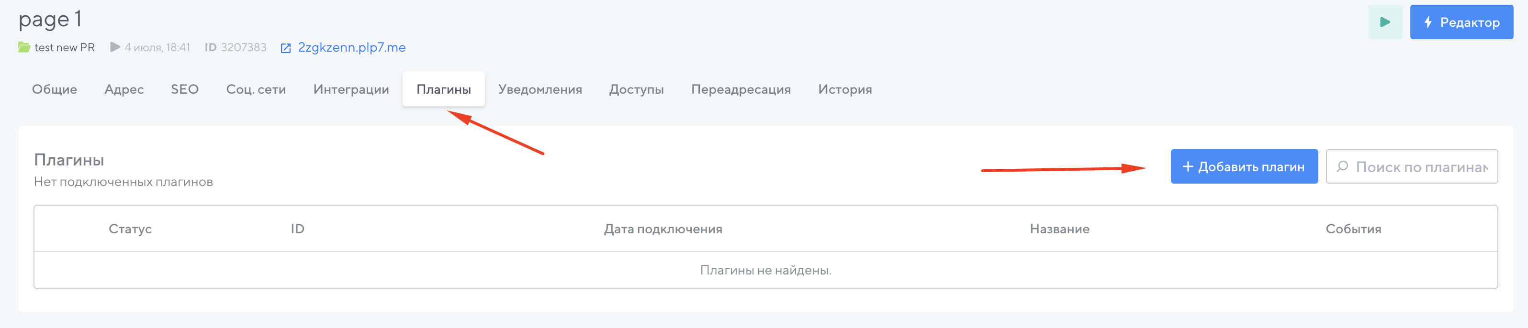1528x328 pixels.
Task: Select the active Плагины tab
Action: [443, 89]
